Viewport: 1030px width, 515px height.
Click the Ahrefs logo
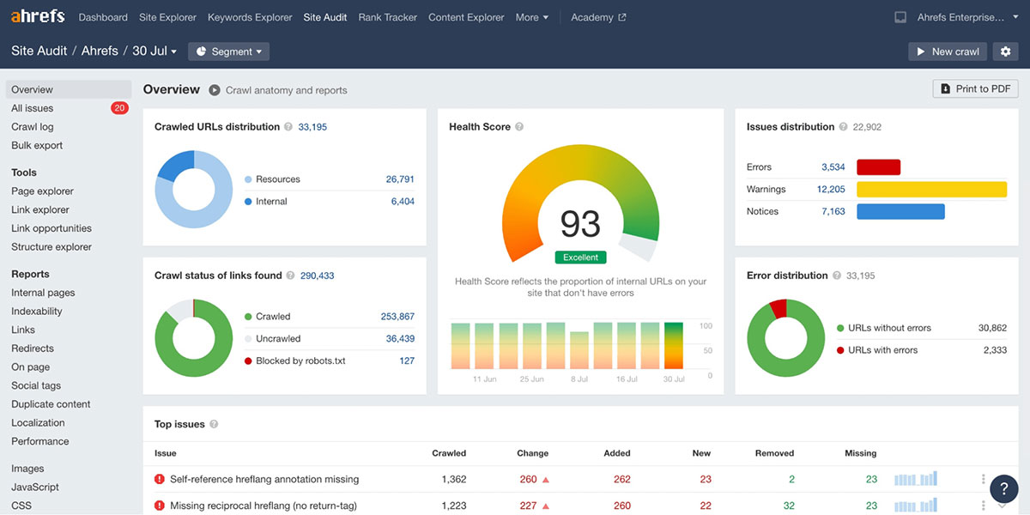coord(37,15)
